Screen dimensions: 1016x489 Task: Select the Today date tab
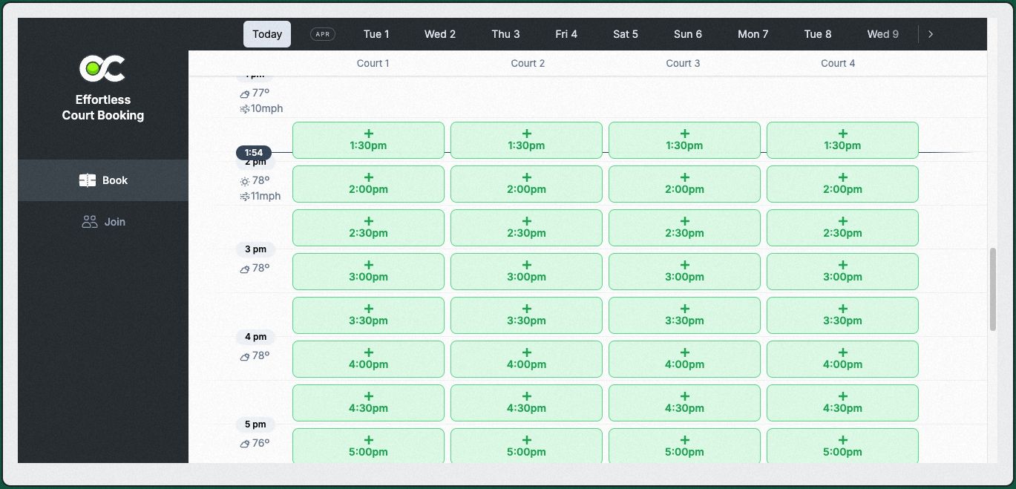coord(267,34)
